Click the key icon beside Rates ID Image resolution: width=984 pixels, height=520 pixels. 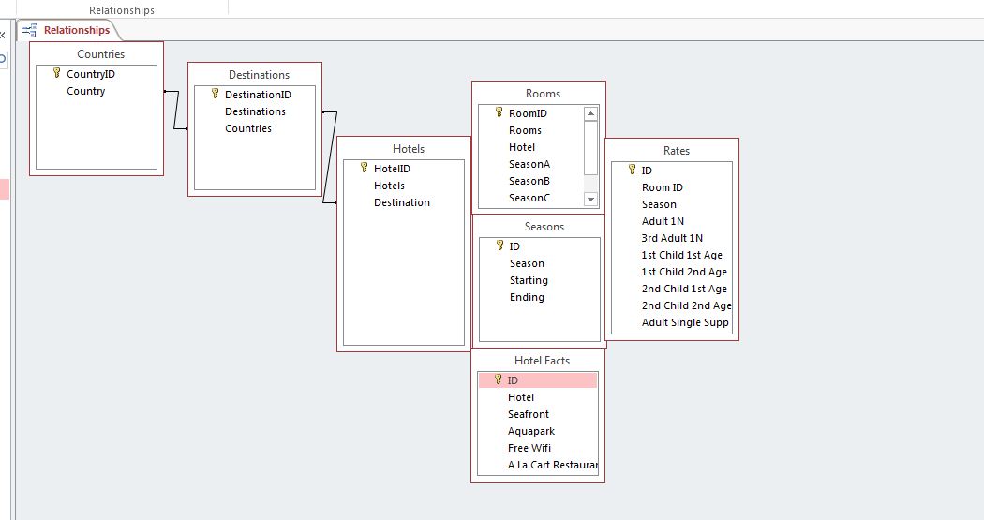click(x=632, y=170)
